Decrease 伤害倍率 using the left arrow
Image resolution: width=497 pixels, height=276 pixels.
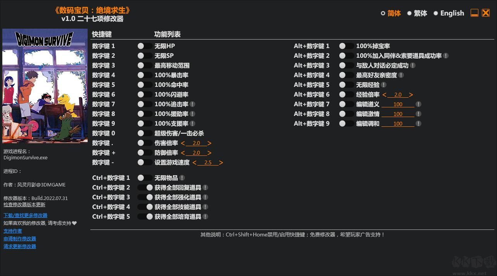coord(182,143)
